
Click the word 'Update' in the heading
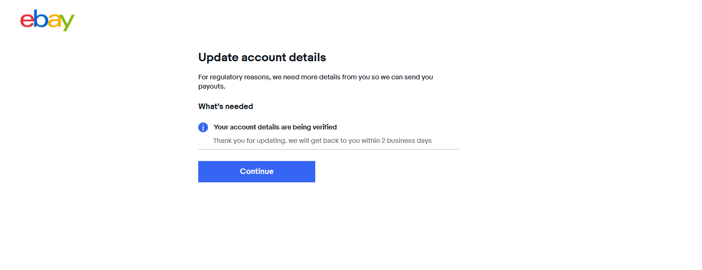tap(218, 58)
